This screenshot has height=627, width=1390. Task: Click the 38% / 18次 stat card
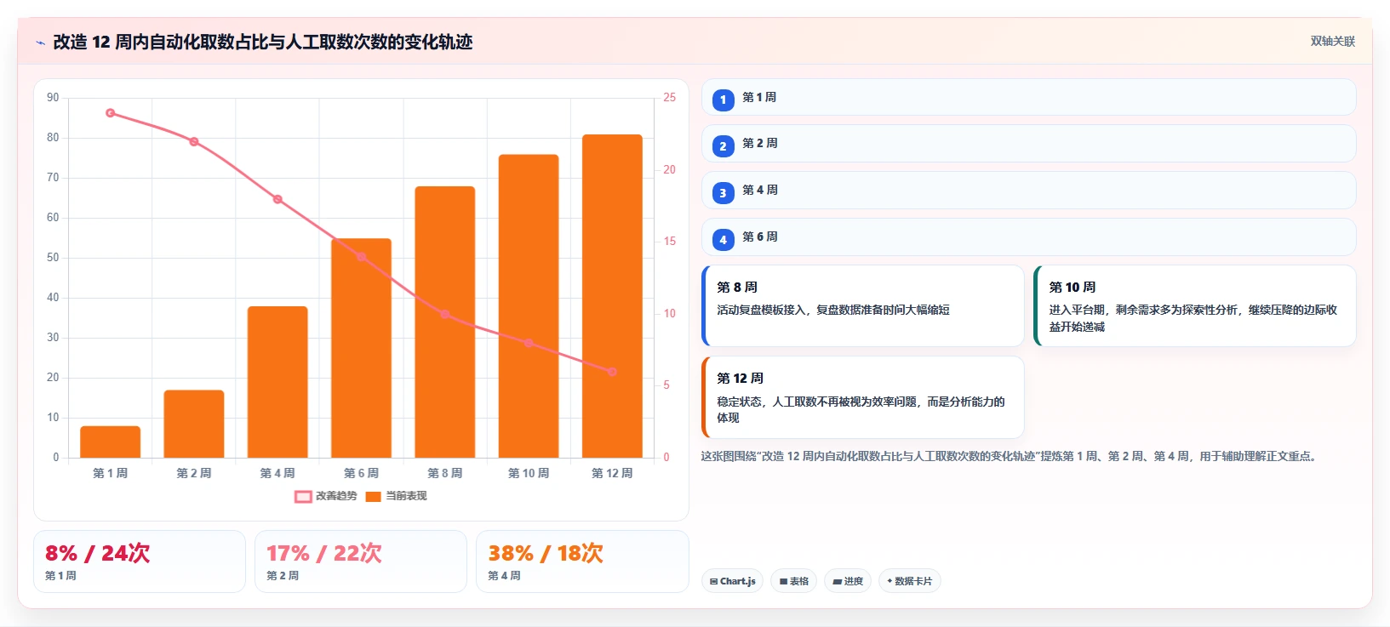click(582, 561)
